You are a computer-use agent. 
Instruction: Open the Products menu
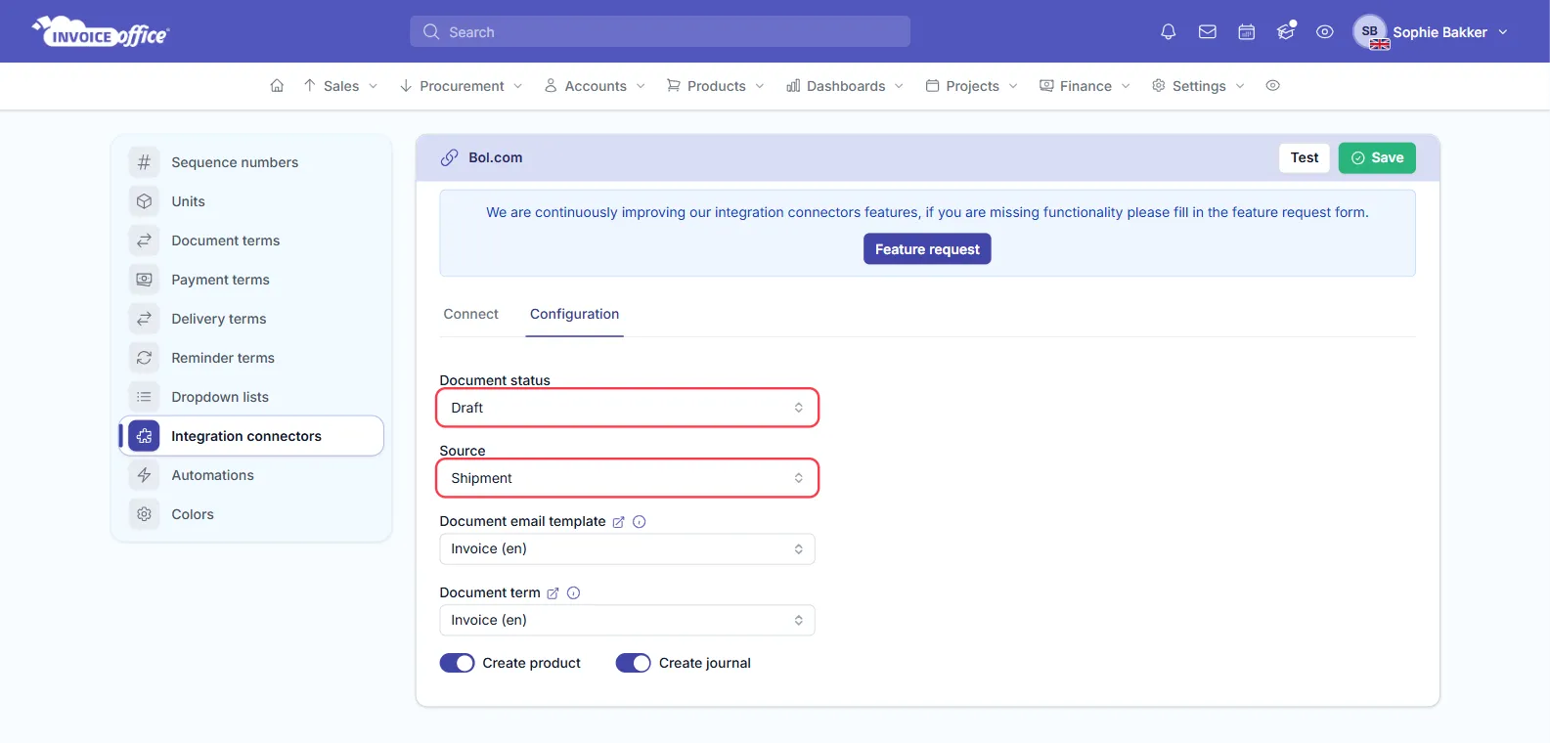(x=715, y=86)
